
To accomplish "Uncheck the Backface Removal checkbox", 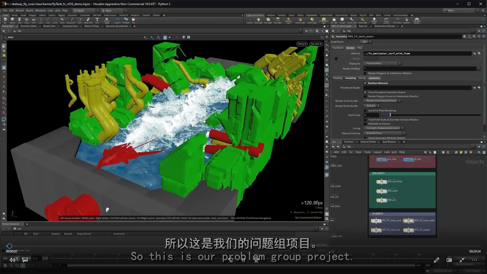I will pyautogui.click(x=365, y=83).
